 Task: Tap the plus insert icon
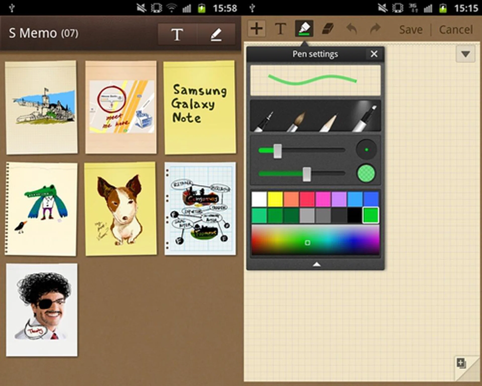click(x=257, y=29)
